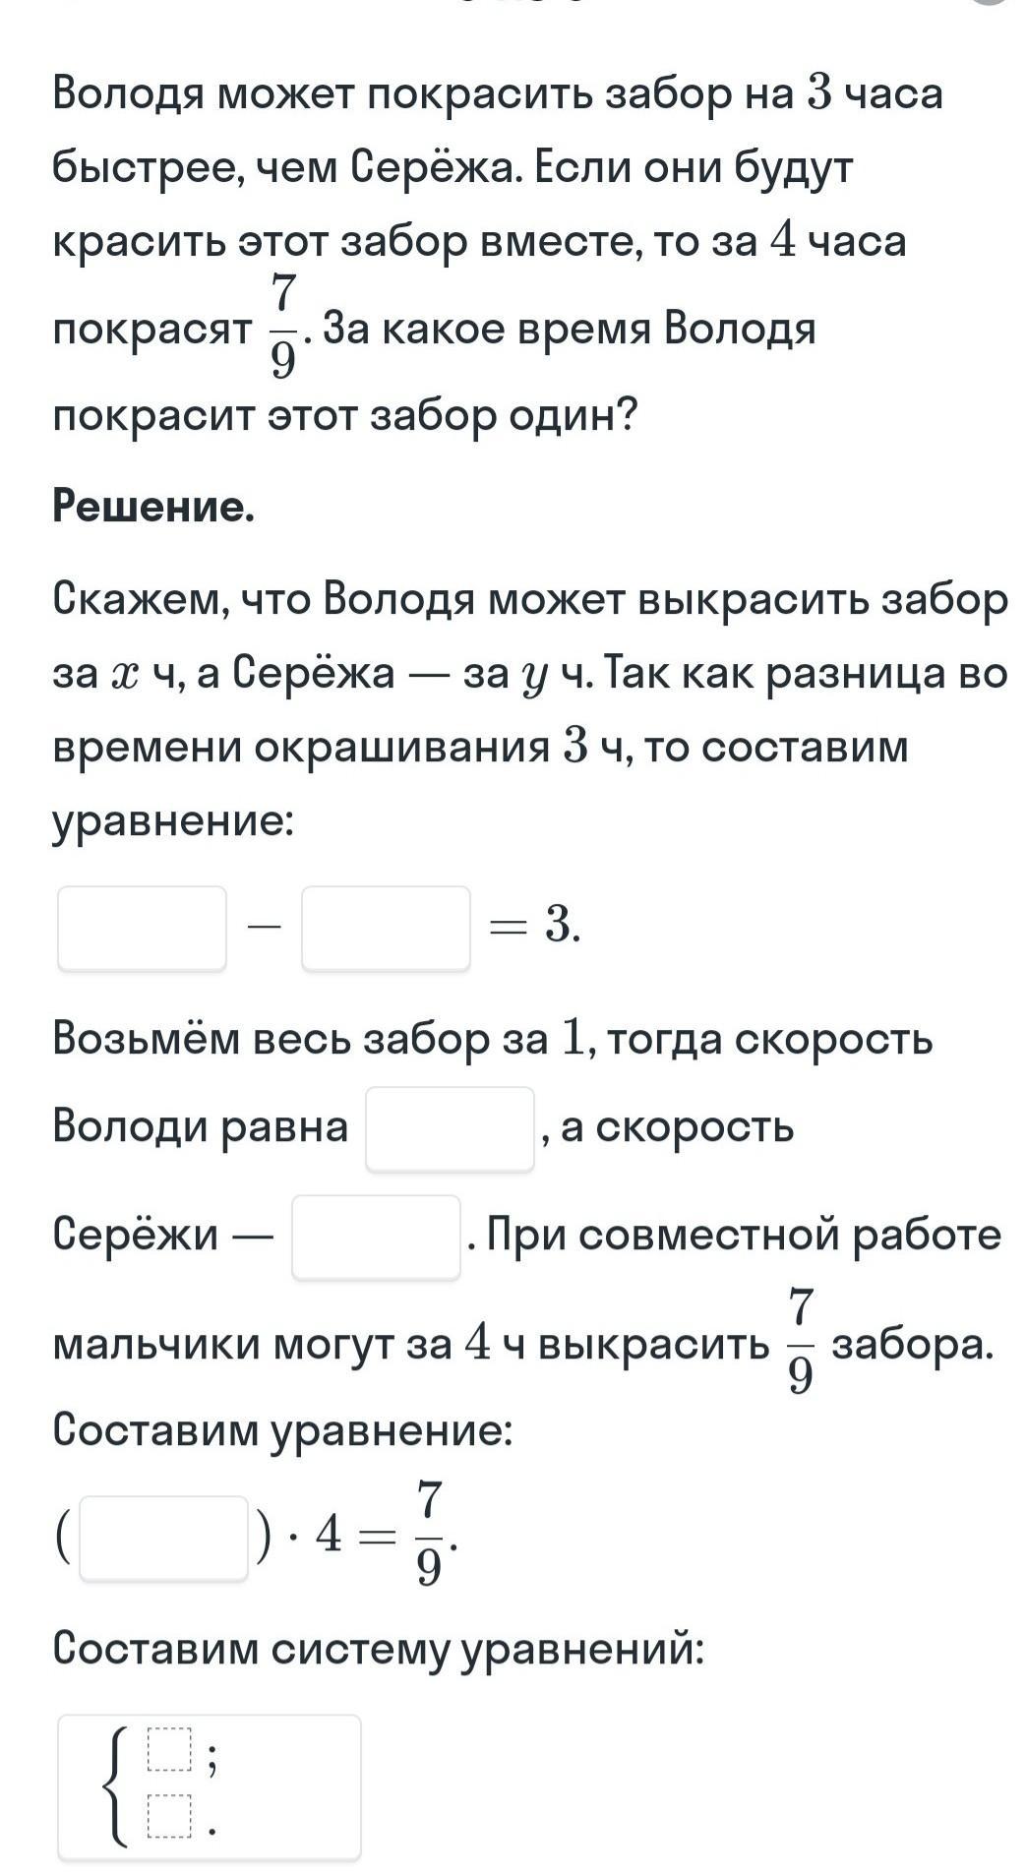Select the top dashed placeholder in the system
Screen dimensions: 1026x1875
click(167, 1748)
